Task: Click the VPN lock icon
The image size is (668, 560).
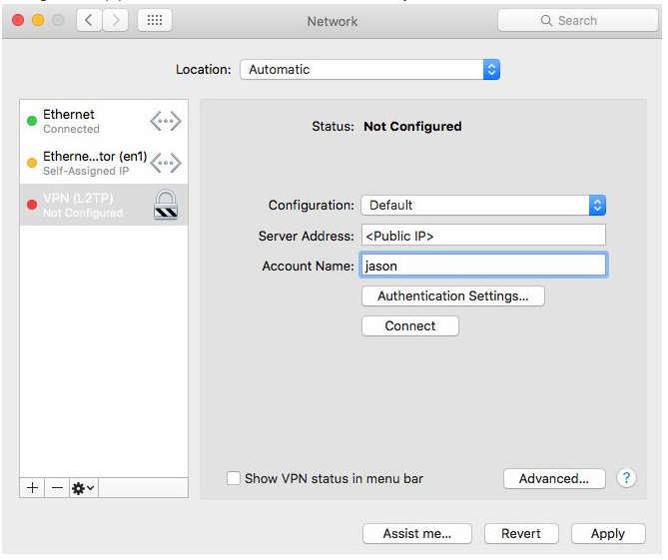Action: (x=166, y=205)
